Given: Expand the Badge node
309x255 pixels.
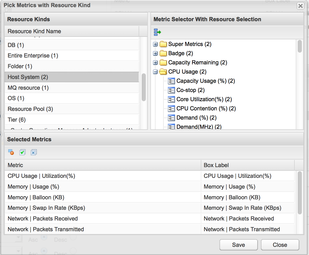Looking at the screenshot, I should [155, 53].
